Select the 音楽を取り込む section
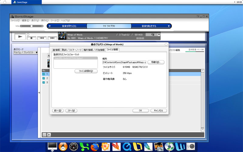The width and height of the screenshot is (243, 152). (69, 26)
